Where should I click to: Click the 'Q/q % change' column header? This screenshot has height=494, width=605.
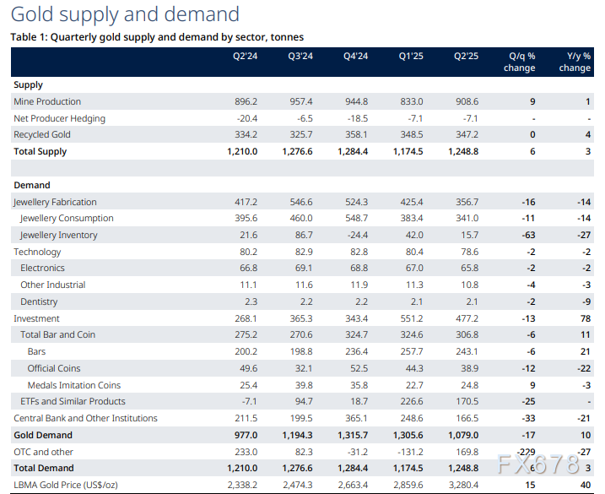coord(519,62)
